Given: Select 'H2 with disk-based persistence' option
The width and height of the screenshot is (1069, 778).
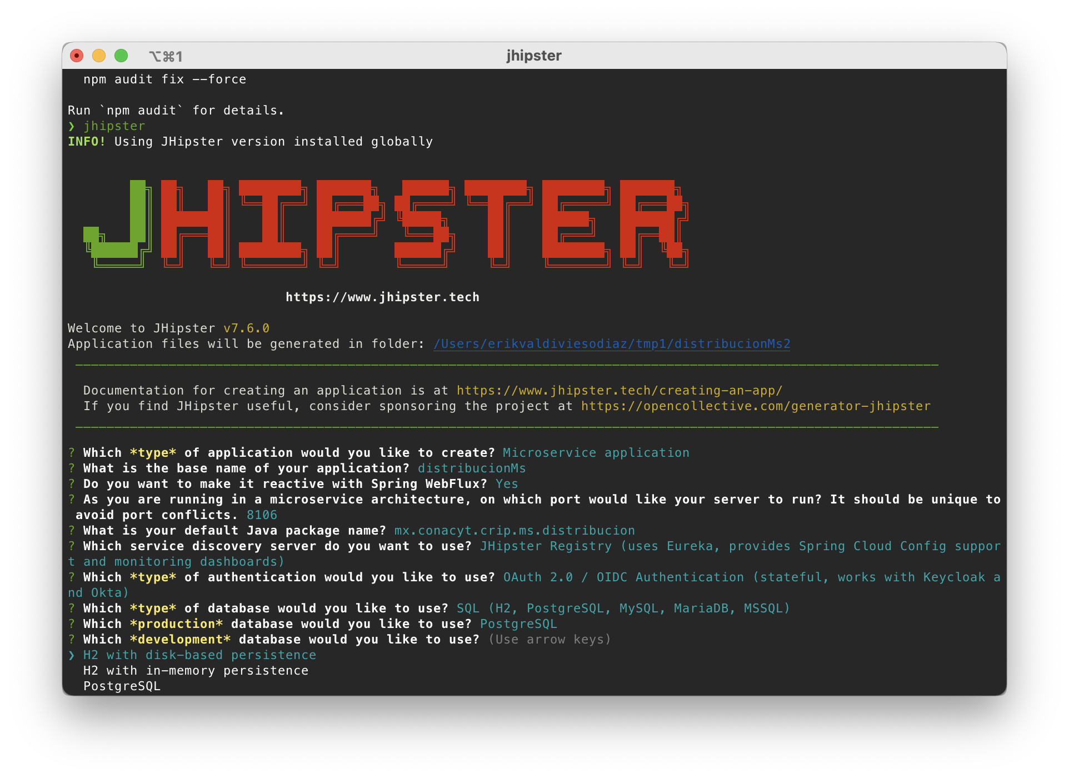Looking at the screenshot, I should coord(199,655).
